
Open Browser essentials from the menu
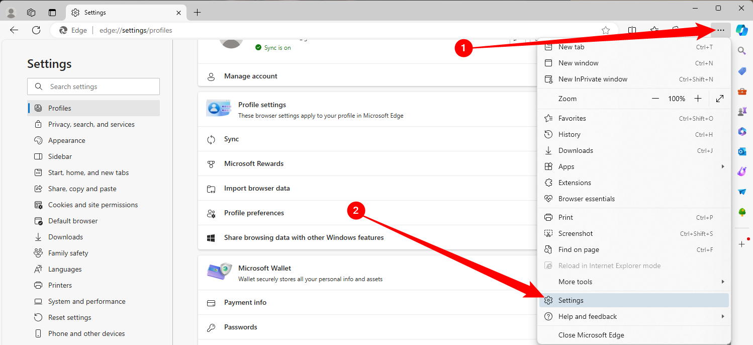[586, 199]
